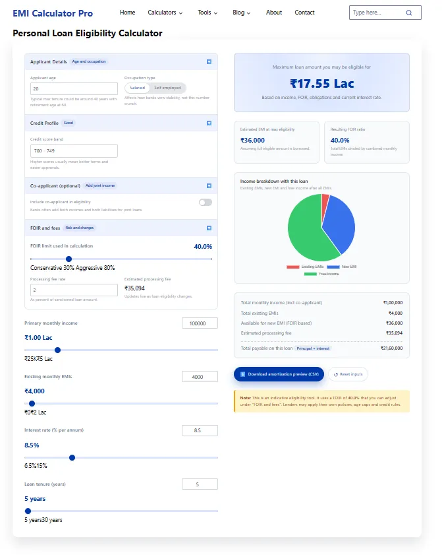Screen dimensions: 442x555
Task: Open the Blog dropdown menu
Action: (x=242, y=13)
